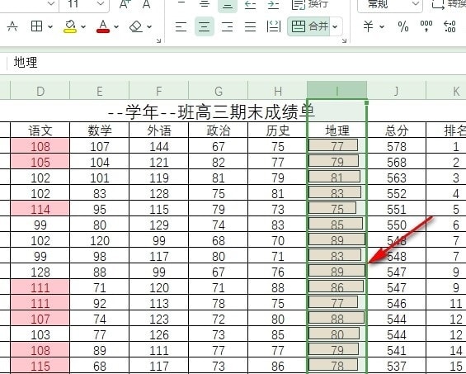Select column E header
The image size is (466, 374).
[x=100, y=91]
